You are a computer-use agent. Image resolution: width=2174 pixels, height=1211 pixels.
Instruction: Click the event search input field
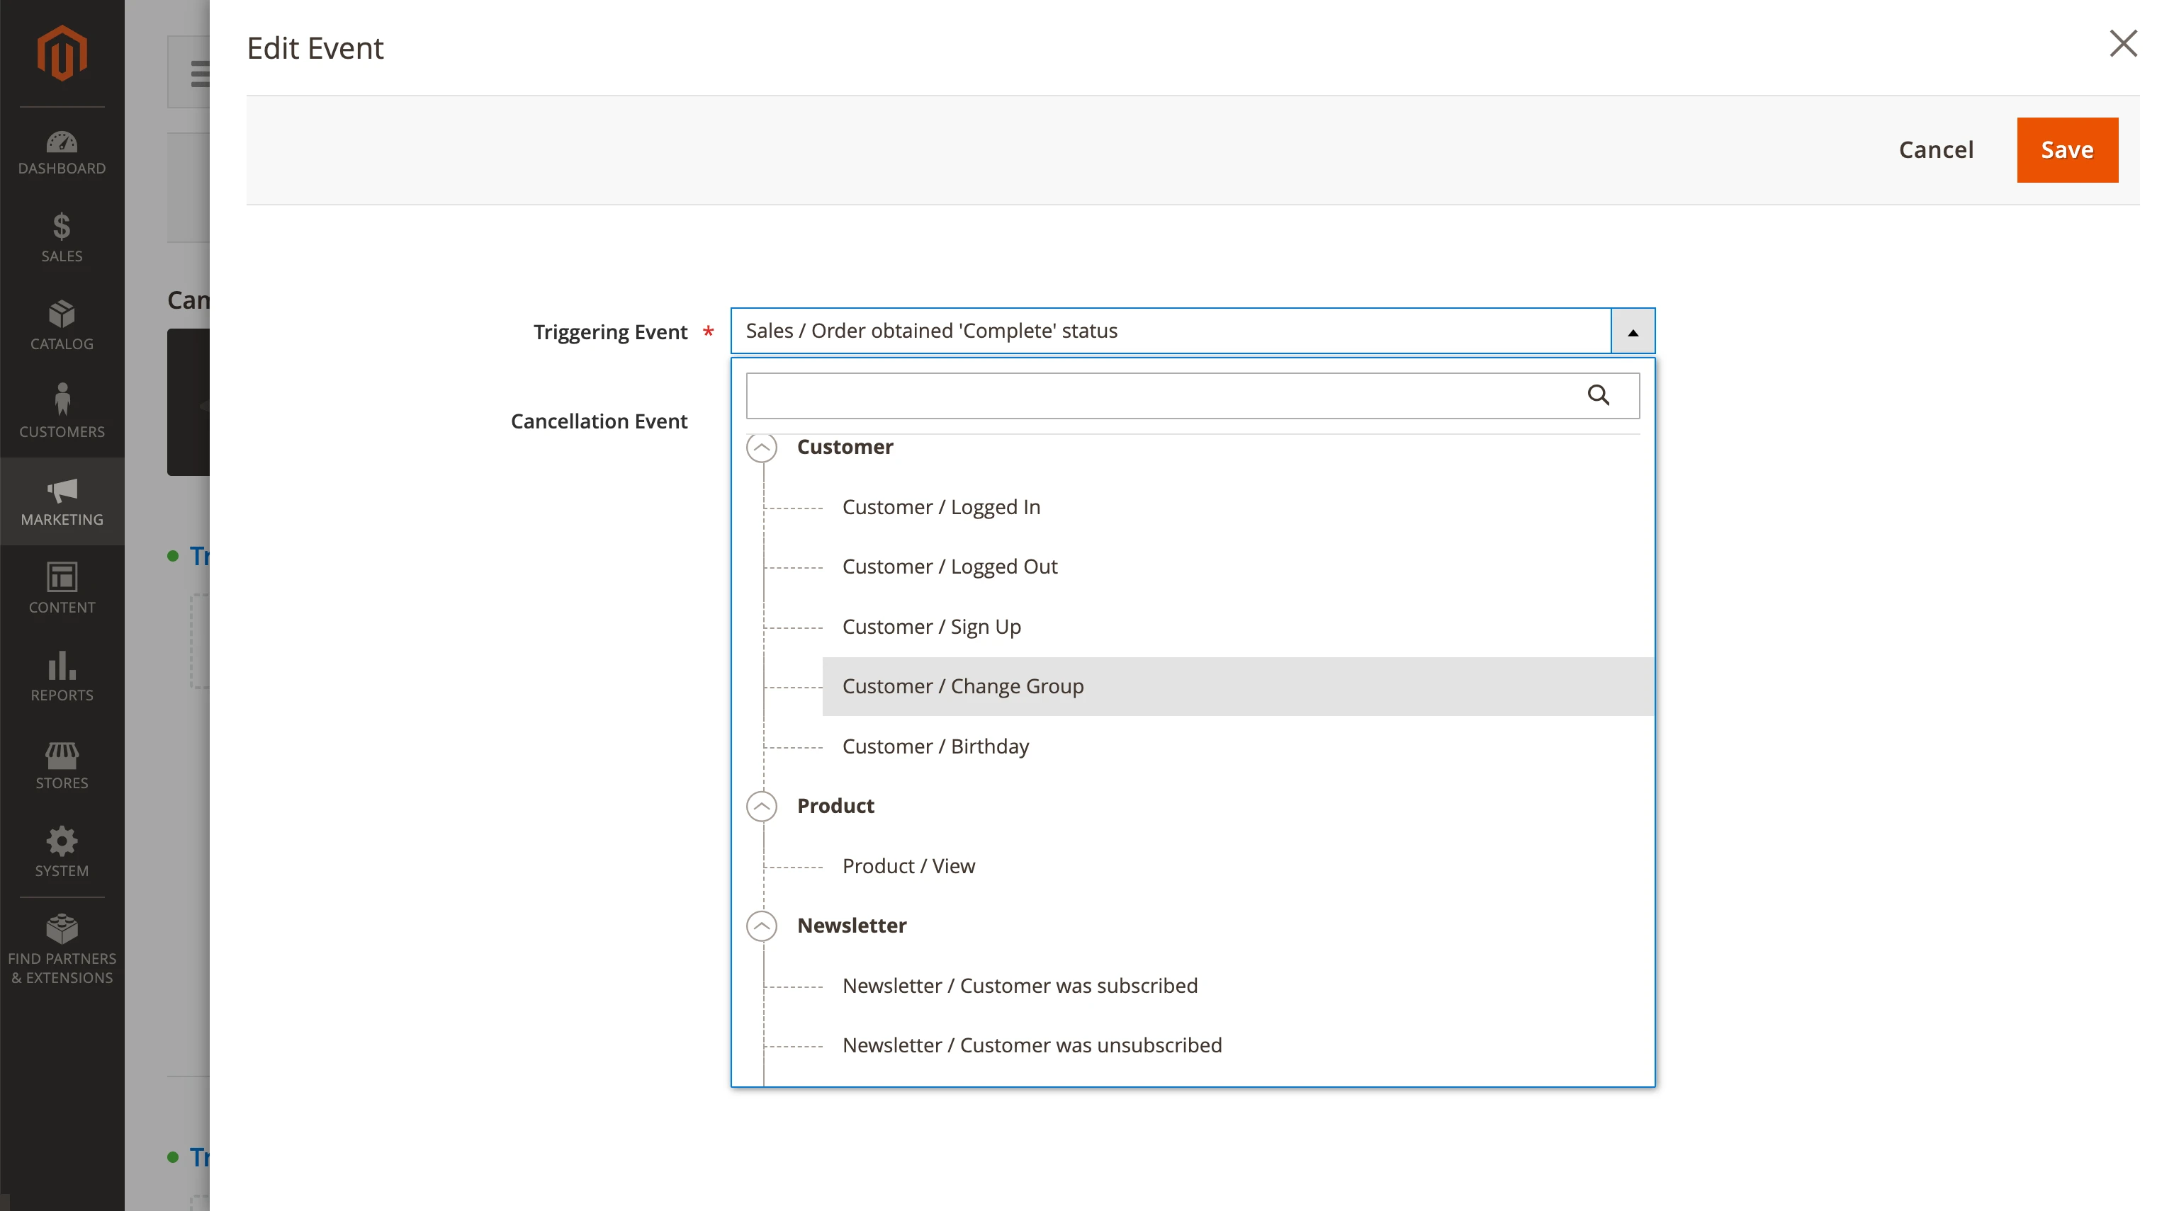pyautogui.click(x=1156, y=395)
